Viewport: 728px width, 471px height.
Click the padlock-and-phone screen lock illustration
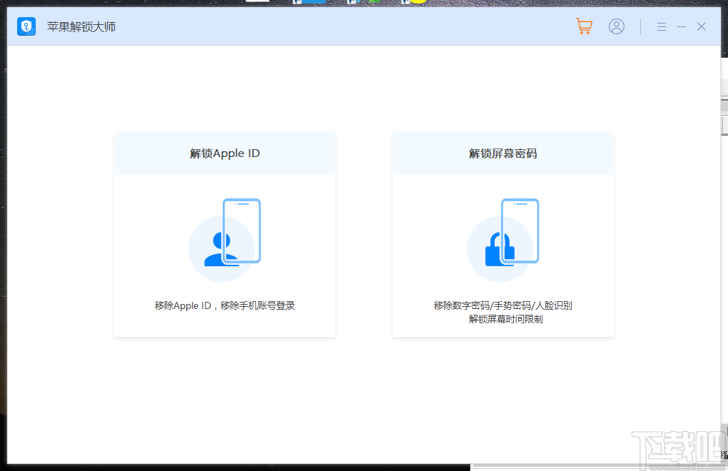point(503,240)
